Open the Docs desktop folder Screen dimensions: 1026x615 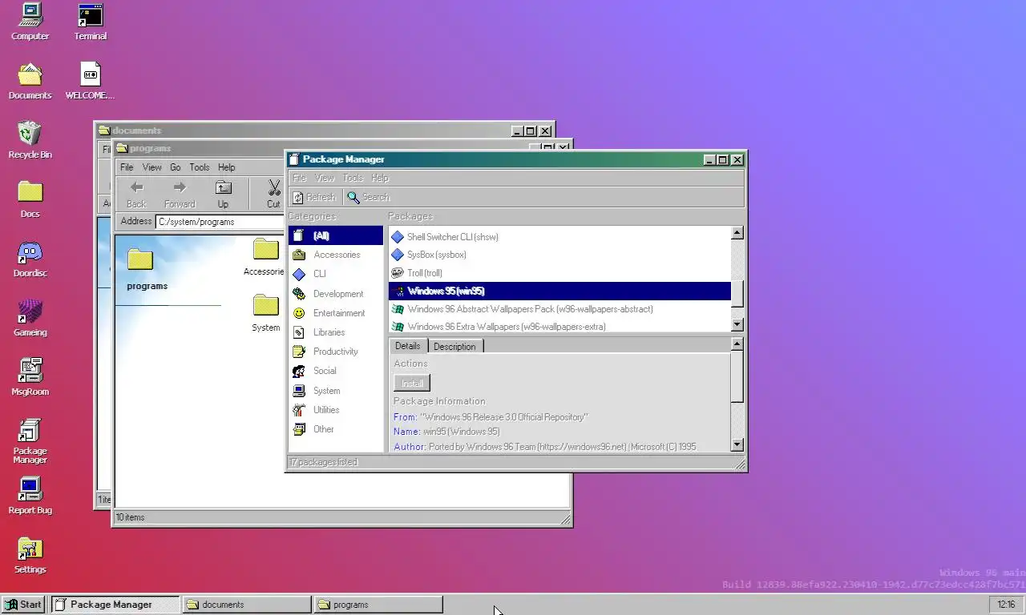(x=30, y=199)
